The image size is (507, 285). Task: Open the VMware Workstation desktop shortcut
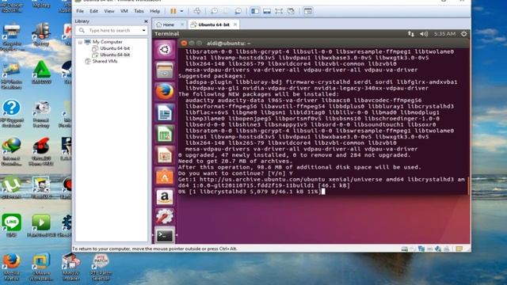(x=41, y=267)
